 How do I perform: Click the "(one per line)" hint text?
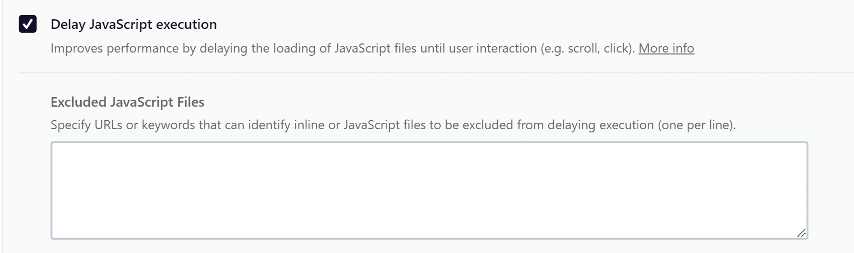pyautogui.click(x=696, y=125)
